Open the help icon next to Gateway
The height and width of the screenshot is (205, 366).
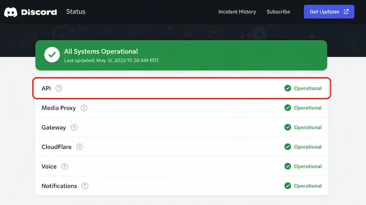74,127
